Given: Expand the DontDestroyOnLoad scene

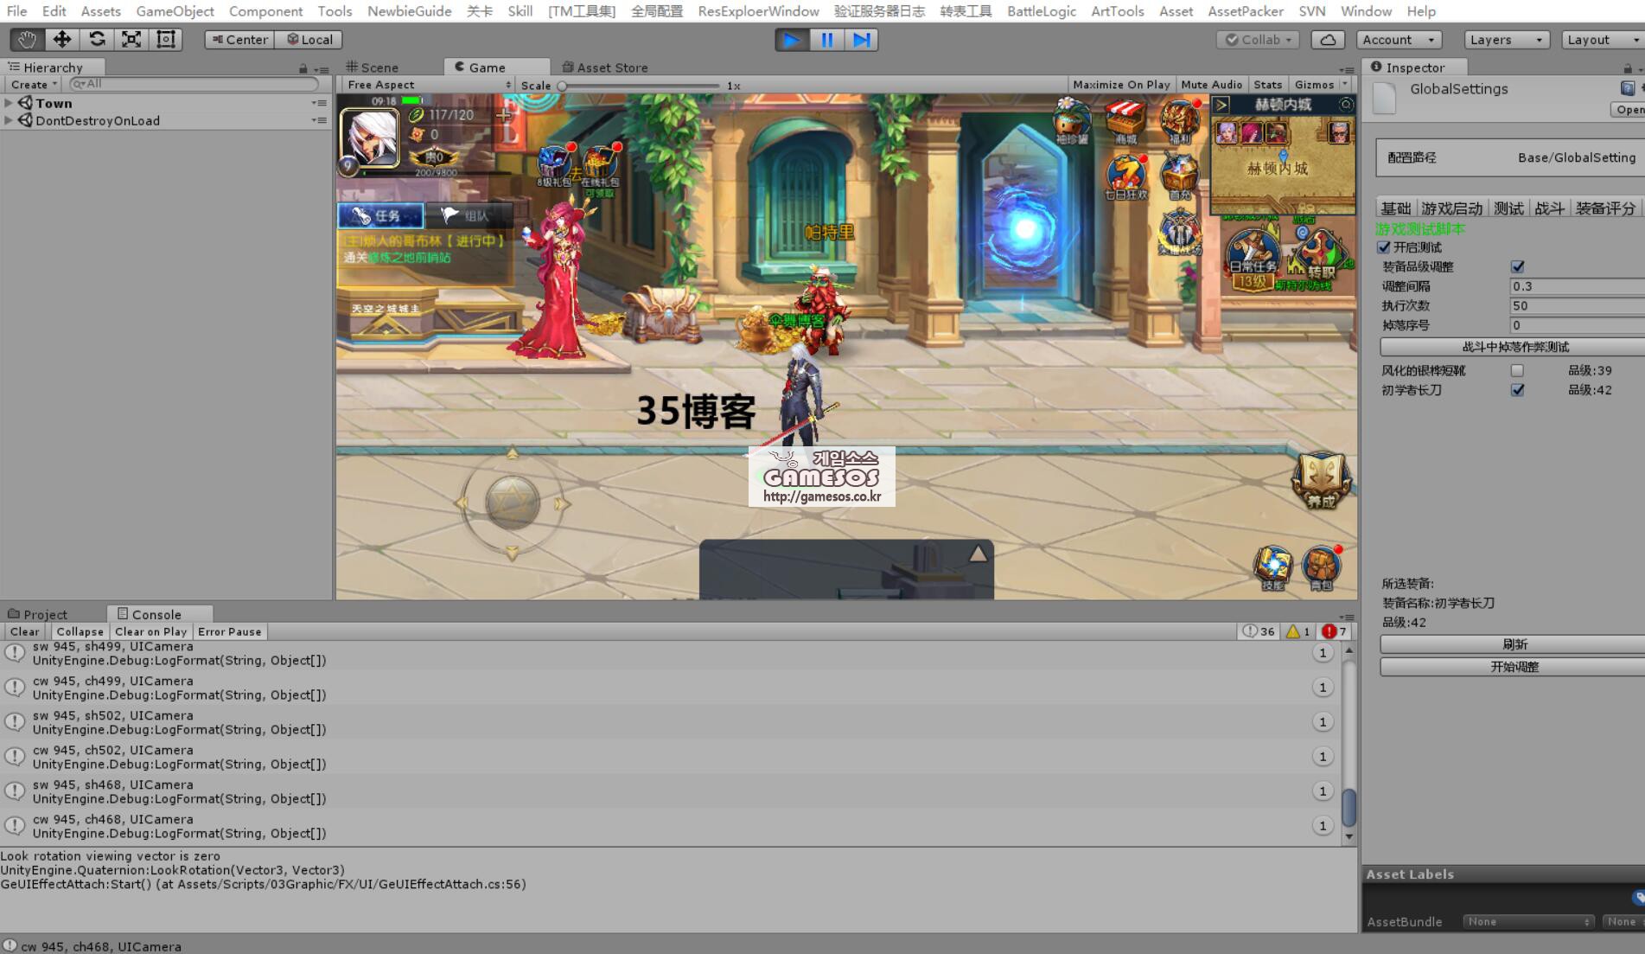Looking at the screenshot, I should [9, 120].
